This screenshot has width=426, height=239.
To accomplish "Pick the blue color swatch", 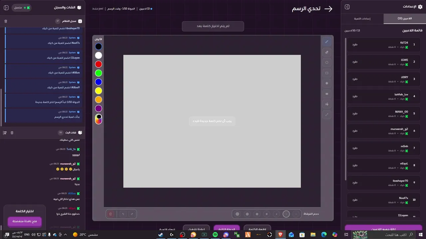I will click(99, 82).
